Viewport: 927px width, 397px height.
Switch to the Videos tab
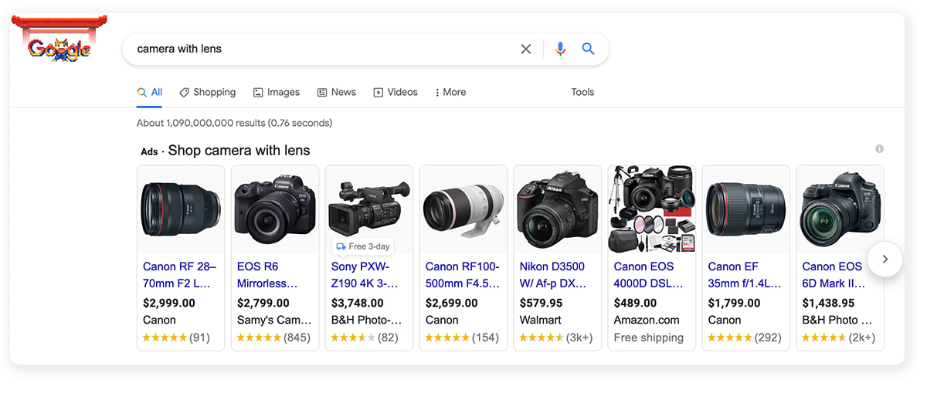click(396, 92)
